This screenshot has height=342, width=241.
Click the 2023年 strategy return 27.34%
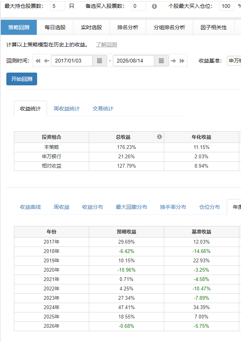(x=127, y=298)
